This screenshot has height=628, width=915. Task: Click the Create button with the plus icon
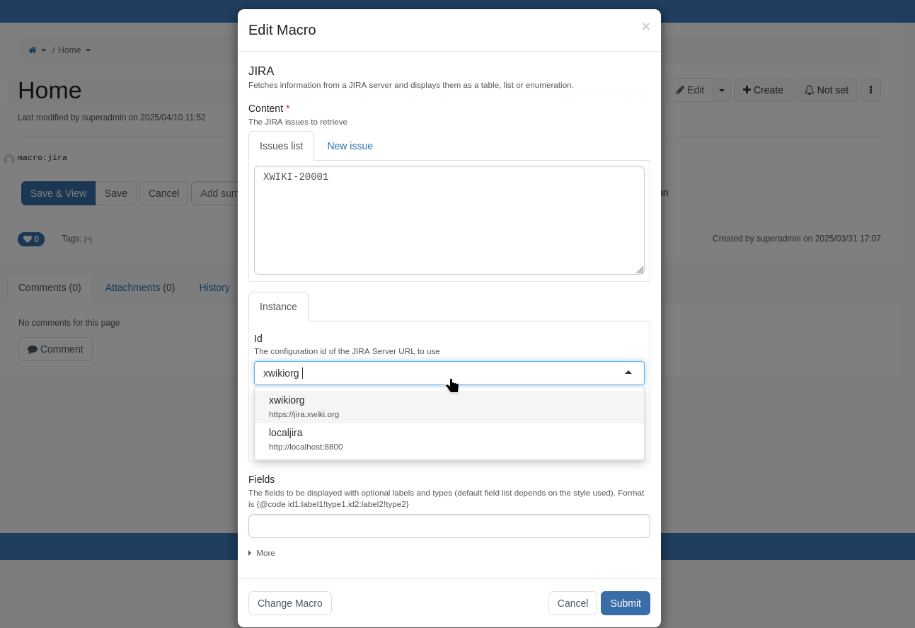tap(763, 90)
